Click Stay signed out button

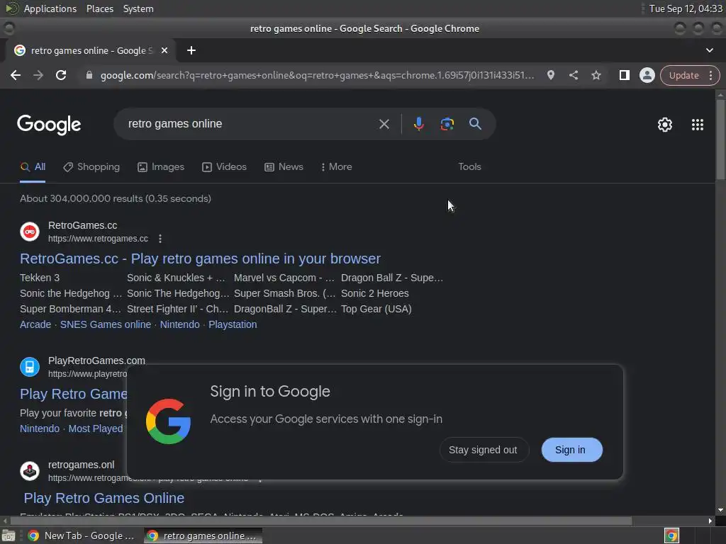[x=483, y=450]
